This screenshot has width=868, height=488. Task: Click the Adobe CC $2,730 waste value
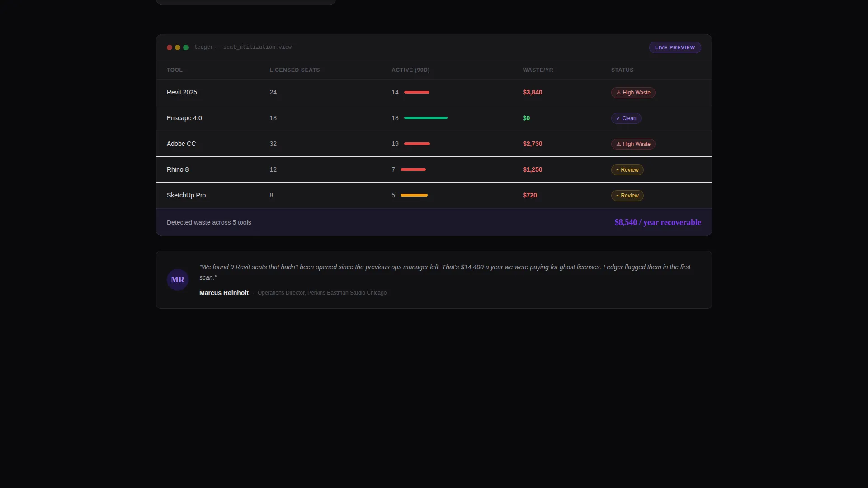pyautogui.click(x=533, y=144)
